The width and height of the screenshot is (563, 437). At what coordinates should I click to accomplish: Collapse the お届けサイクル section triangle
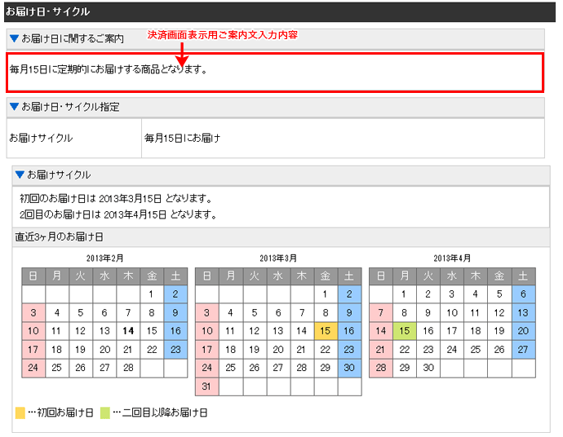point(20,174)
